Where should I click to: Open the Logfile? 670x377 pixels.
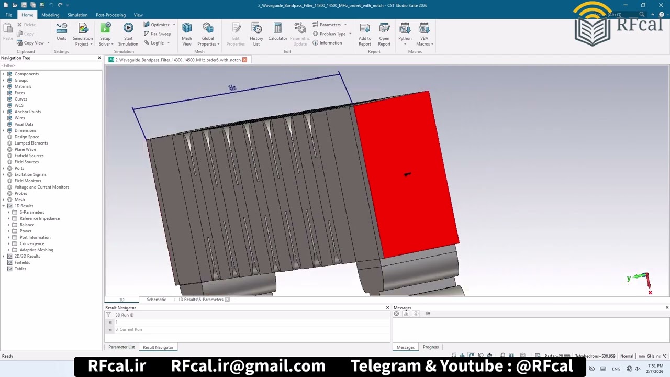coord(155,43)
